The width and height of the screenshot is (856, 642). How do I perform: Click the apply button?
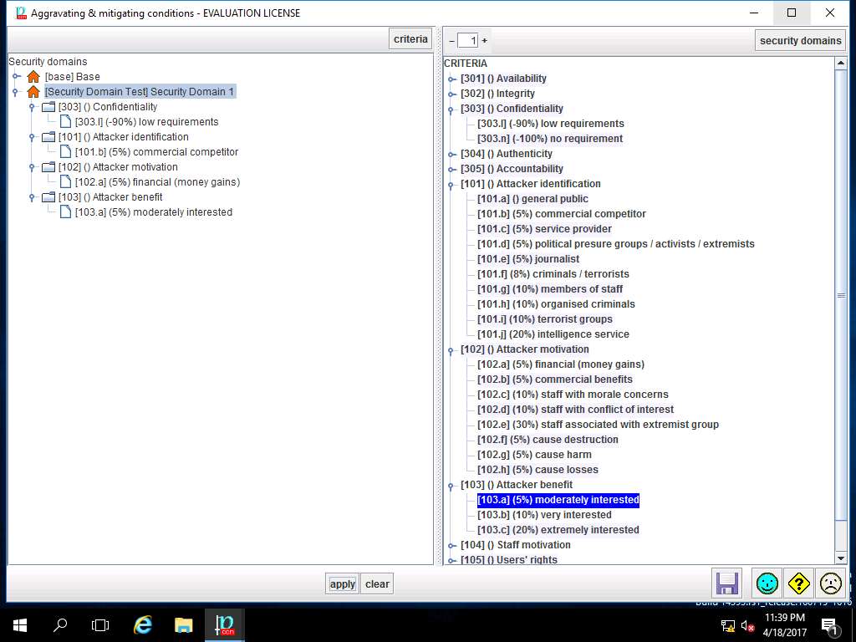pos(342,583)
